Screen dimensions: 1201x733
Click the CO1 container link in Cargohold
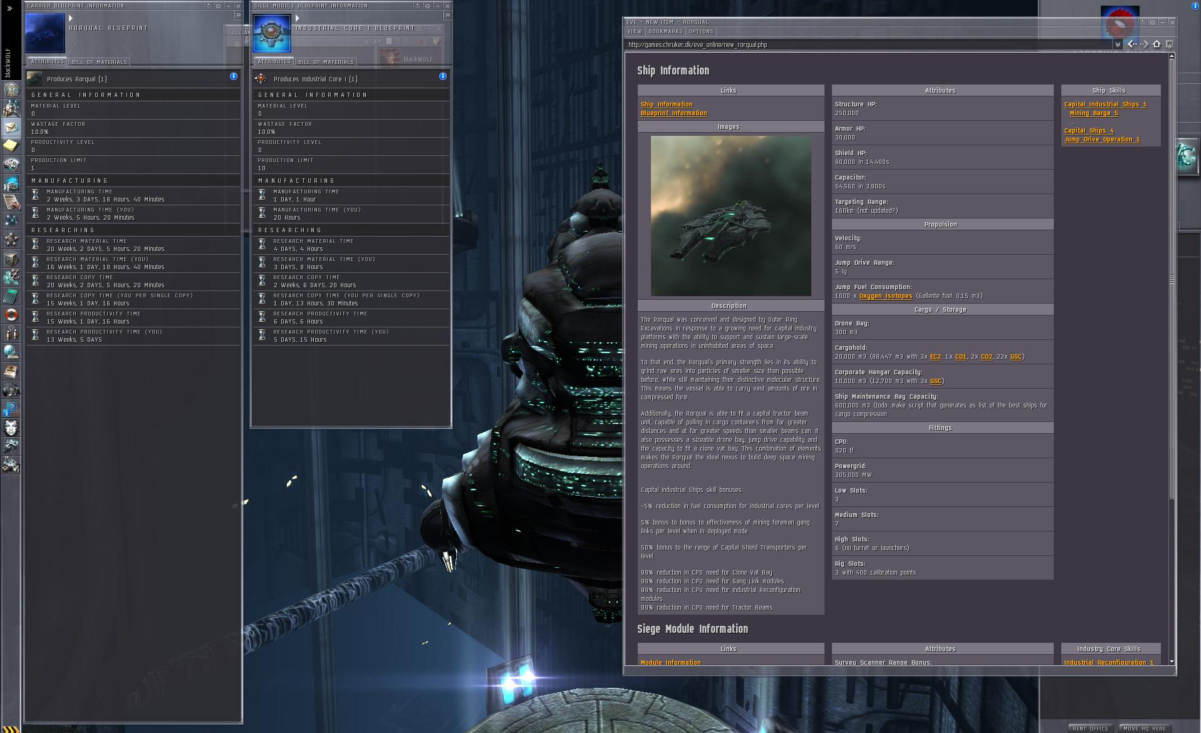[x=960, y=357]
